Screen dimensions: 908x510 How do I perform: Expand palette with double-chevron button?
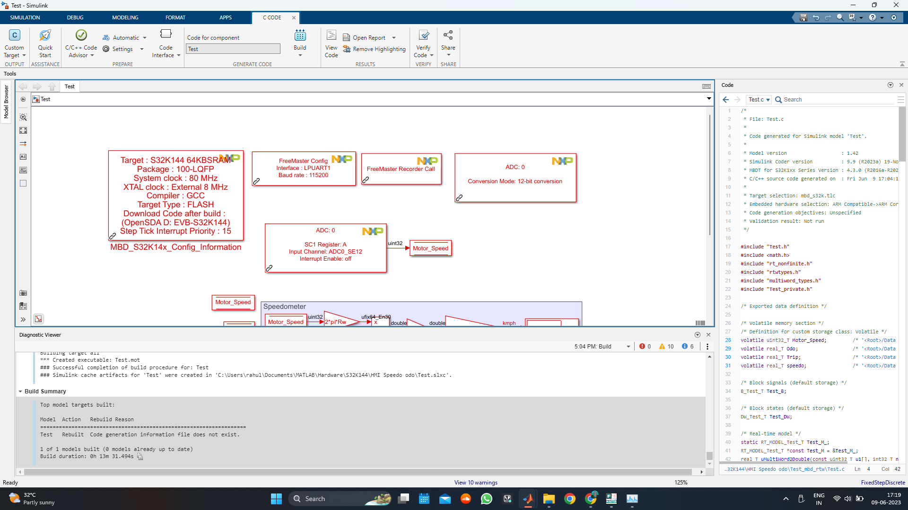click(x=23, y=320)
